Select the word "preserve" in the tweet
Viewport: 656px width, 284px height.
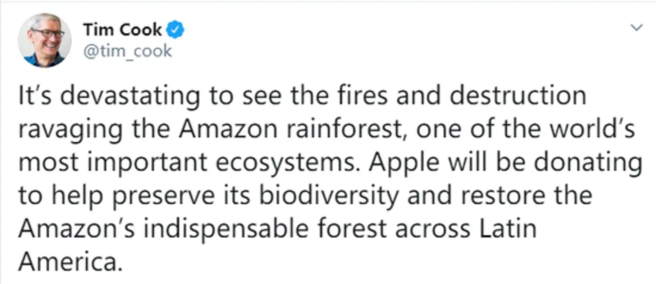click(163, 196)
